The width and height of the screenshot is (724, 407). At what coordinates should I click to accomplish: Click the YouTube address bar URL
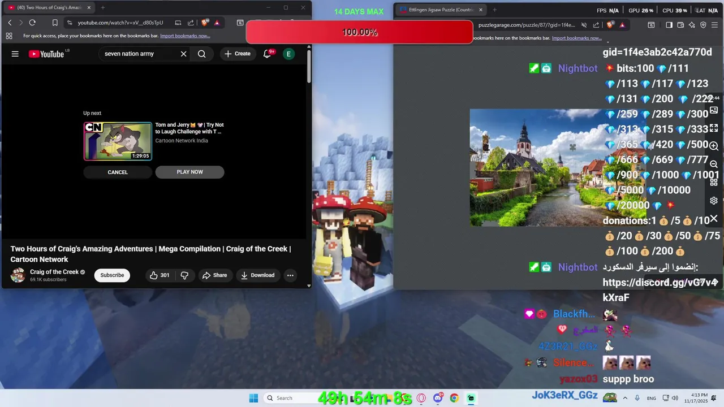click(x=120, y=23)
